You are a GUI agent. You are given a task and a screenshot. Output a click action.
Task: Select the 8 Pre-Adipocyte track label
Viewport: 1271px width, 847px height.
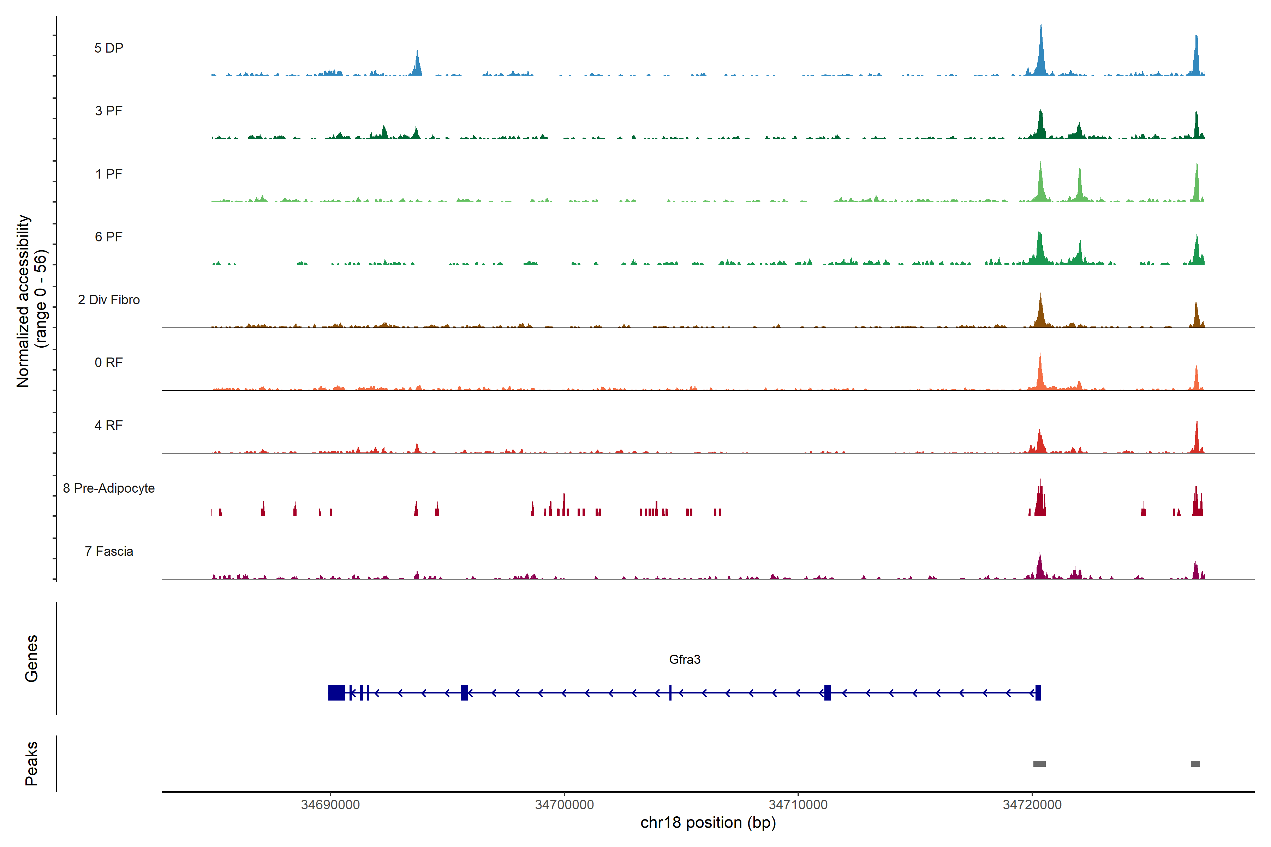109,488
